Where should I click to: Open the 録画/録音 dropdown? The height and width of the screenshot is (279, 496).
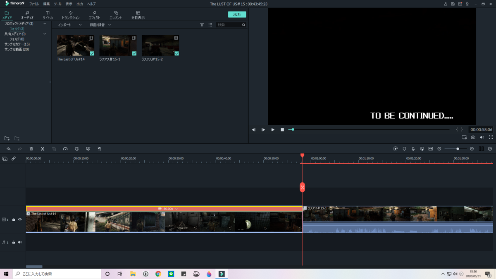click(100, 25)
